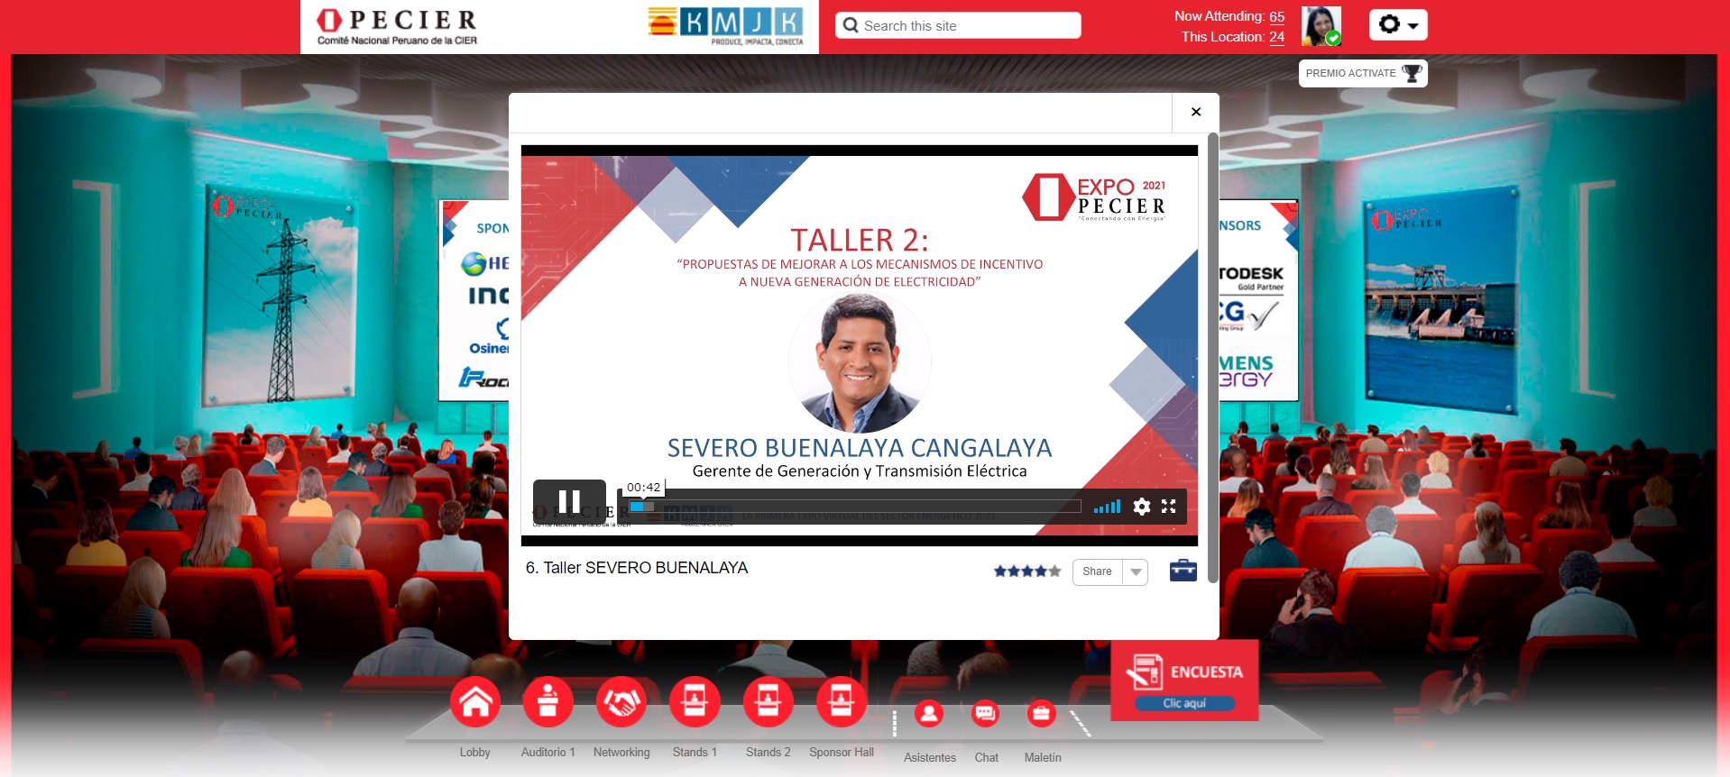Seek on the video progress bar

pos(854,507)
